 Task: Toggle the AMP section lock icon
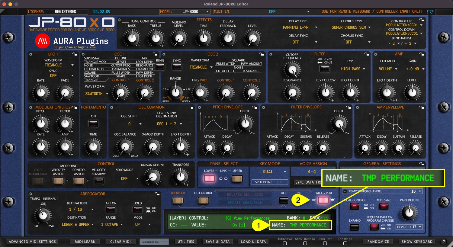click(x=422, y=54)
